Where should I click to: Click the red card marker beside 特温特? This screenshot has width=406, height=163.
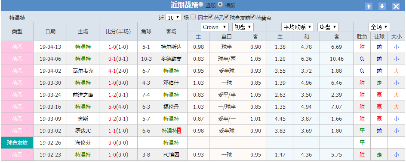point(179,131)
